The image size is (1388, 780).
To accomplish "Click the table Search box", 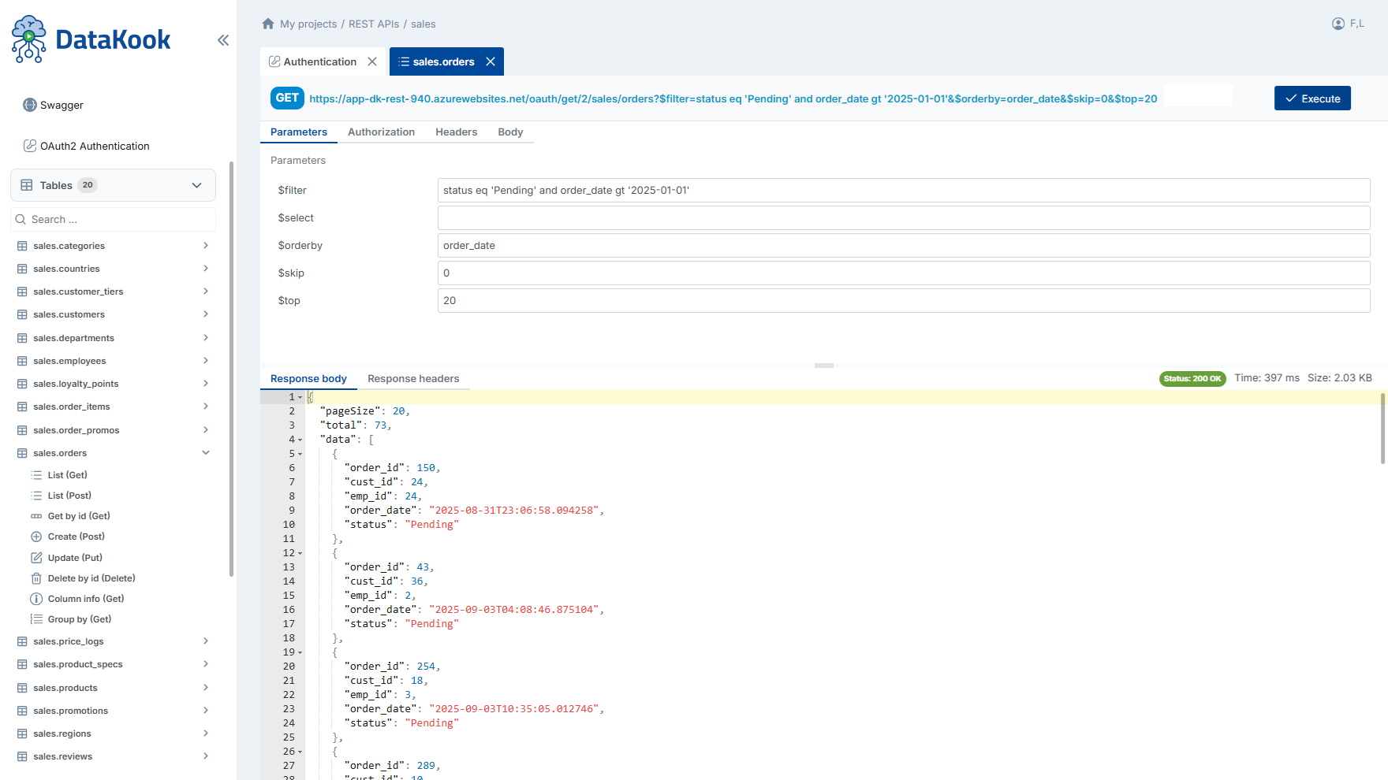I will click(x=113, y=219).
